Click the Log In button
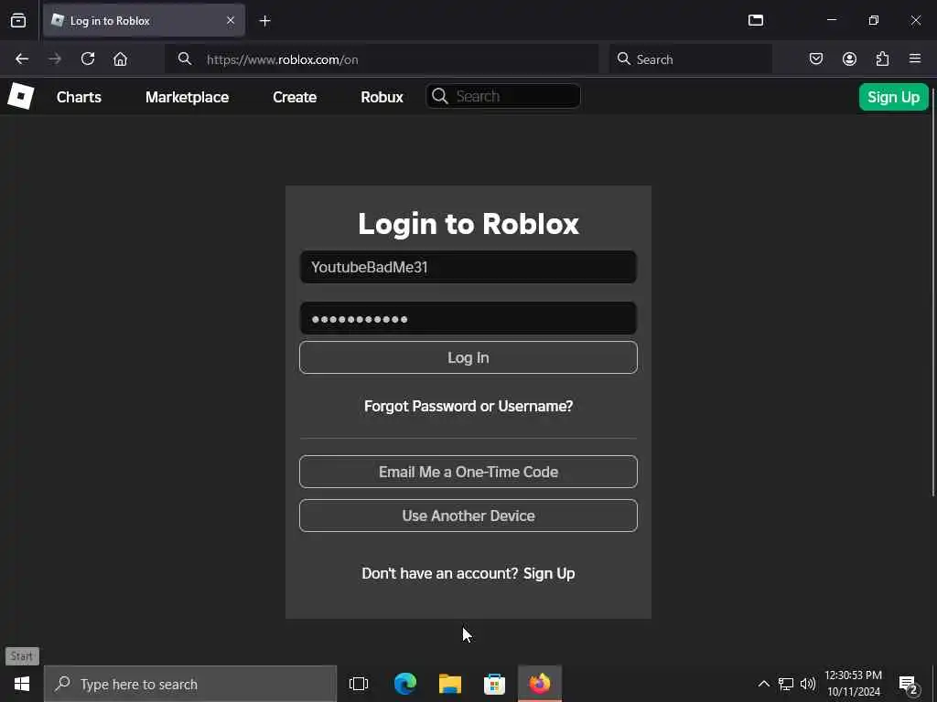Image resolution: width=937 pixels, height=702 pixels. tap(468, 357)
